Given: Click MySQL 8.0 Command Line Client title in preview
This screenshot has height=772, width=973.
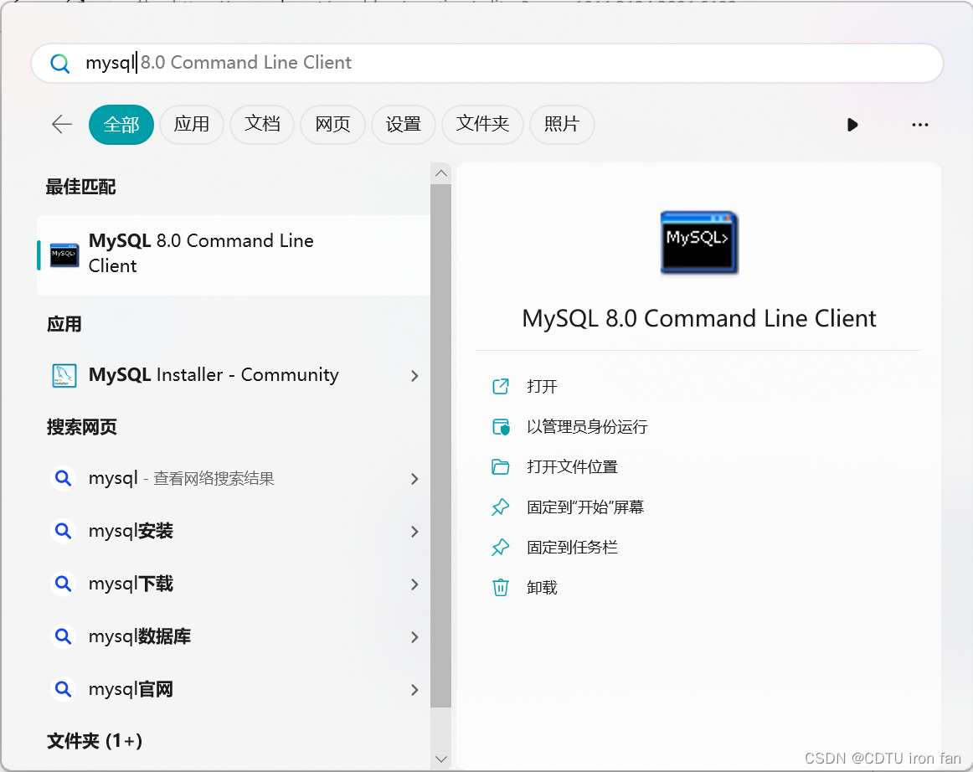Looking at the screenshot, I should click(x=698, y=318).
